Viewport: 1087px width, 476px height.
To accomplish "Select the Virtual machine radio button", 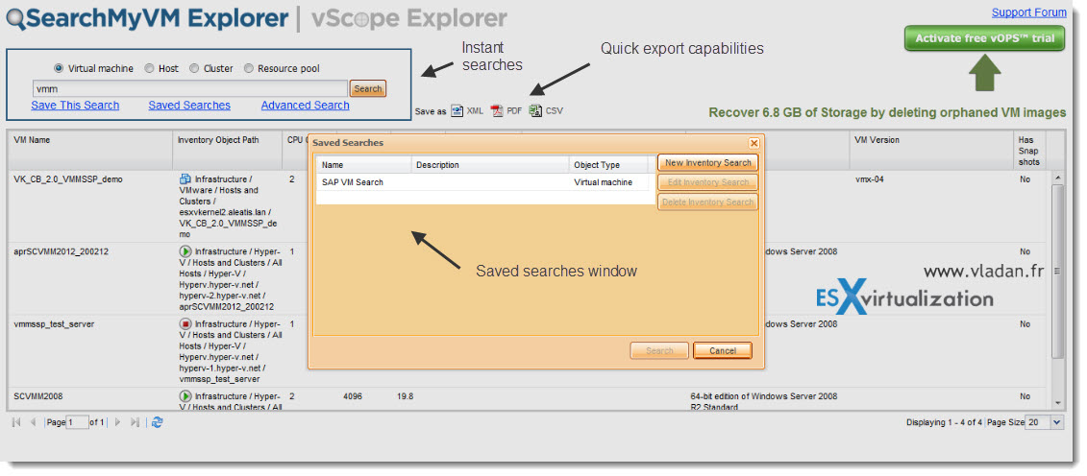I will click(59, 68).
